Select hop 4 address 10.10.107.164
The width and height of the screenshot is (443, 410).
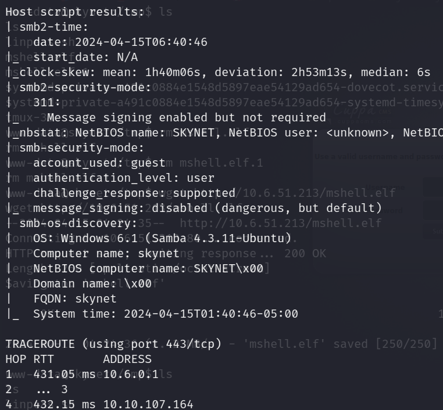point(148,405)
